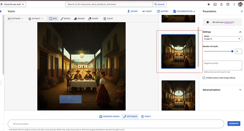Export the current image

point(133,12)
